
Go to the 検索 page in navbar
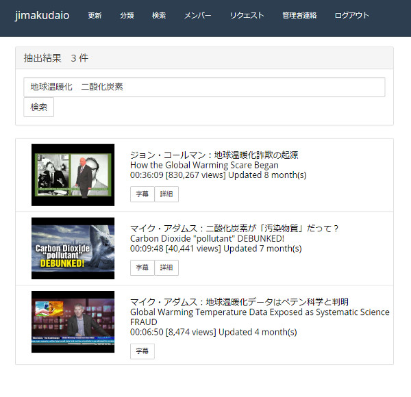point(159,16)
